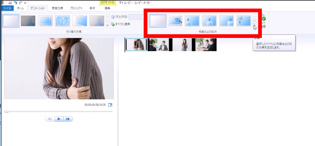The height and width of the screenshot is (146, 315).
Task: Play the video preview
Action: point(59,119)
